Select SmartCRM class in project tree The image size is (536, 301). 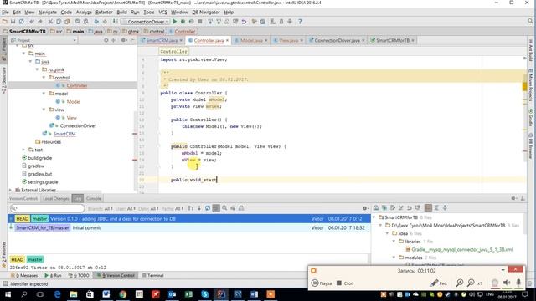coord(64,134)
